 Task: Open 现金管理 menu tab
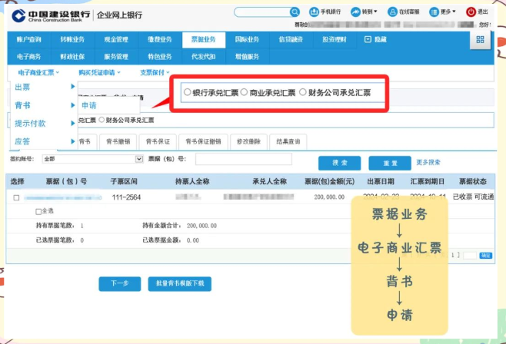pyautogui.click(x=116, y=40)
